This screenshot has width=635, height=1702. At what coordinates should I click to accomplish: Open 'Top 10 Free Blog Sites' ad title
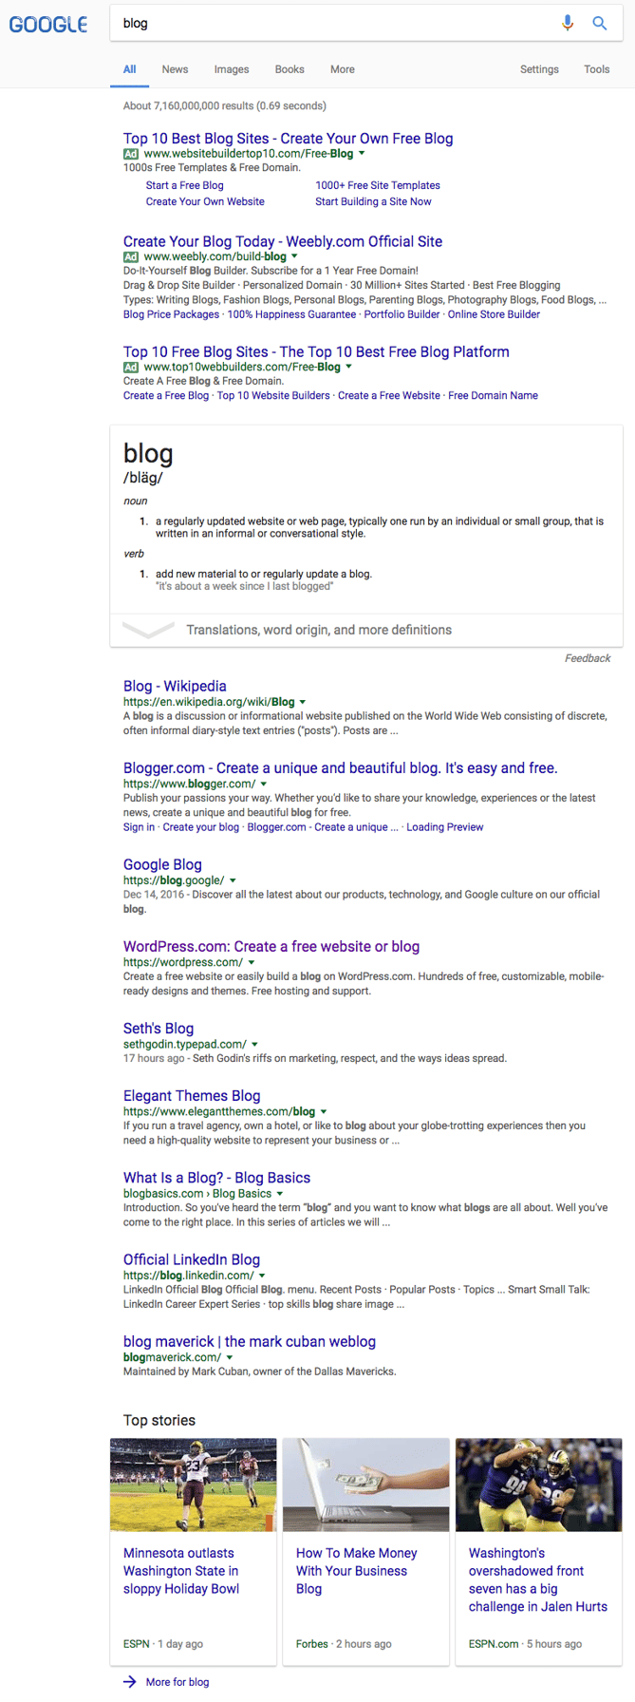click(316, 351)
